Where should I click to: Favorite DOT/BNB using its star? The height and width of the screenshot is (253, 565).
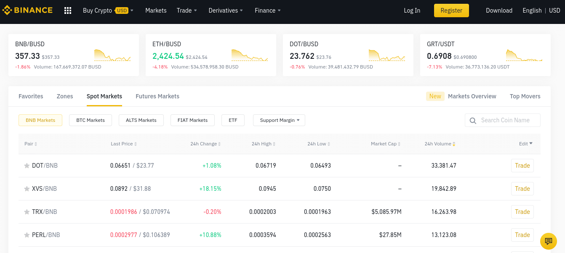[27, 165]
